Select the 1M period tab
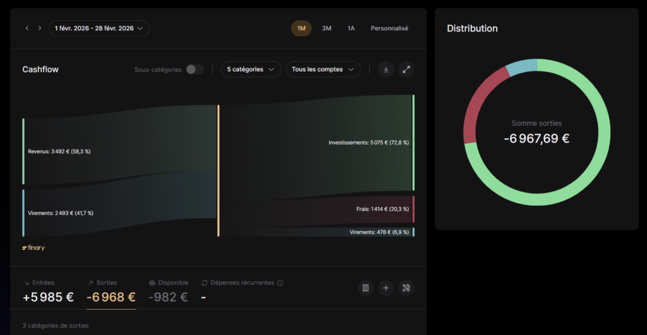The width and height of the screenshot is (647, 335). pyautogui.click(x=301, y=28)
